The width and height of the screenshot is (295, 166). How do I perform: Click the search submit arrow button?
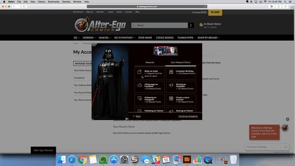tap(191, 25)
